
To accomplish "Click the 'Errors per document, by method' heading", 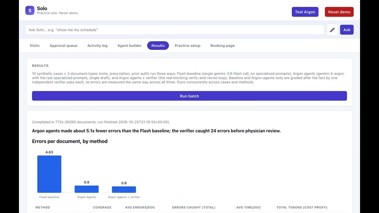I will [70, 141].
